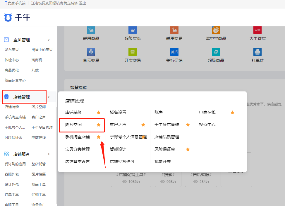Open the 爱用商品 app icon

[91, 30]
